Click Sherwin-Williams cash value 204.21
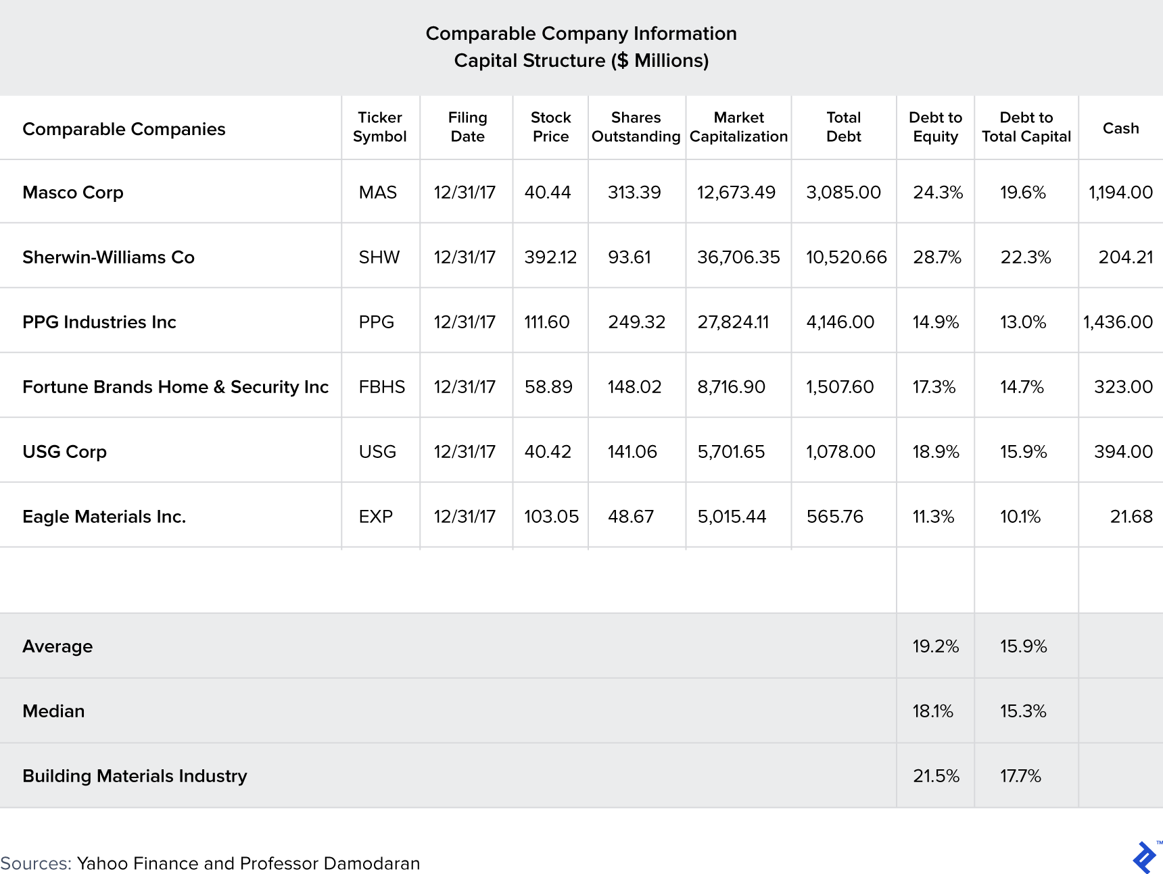This screenshot has height=874, width=1163. click(1125, 257)
